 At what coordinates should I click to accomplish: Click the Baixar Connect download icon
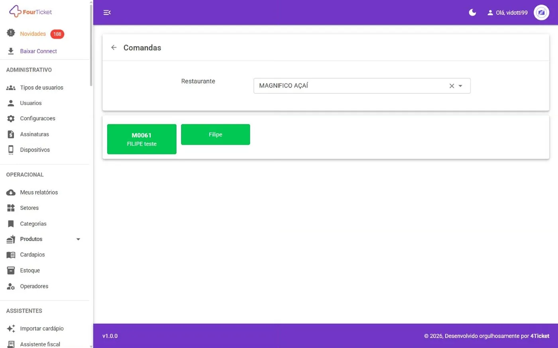(11, 51)
